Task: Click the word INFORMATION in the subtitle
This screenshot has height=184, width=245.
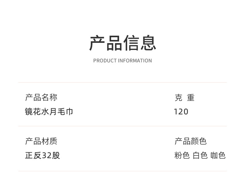Action: pos(135,61)
